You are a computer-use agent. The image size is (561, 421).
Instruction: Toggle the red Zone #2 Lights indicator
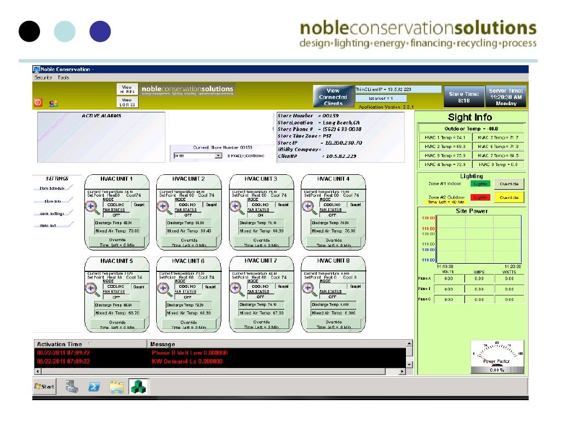click(x=480, y=197)
